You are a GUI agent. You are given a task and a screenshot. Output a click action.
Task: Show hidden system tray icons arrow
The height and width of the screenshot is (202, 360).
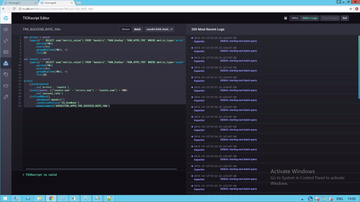[x=302, y=199]
